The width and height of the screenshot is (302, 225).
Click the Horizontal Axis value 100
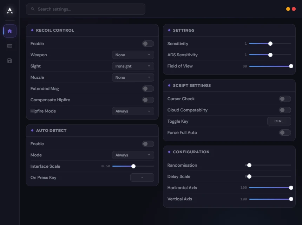tap(244, 188)
